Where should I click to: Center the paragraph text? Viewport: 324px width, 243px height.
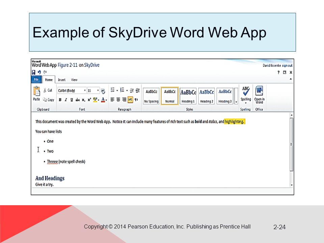pyautogui.click(x=118, y=100)
